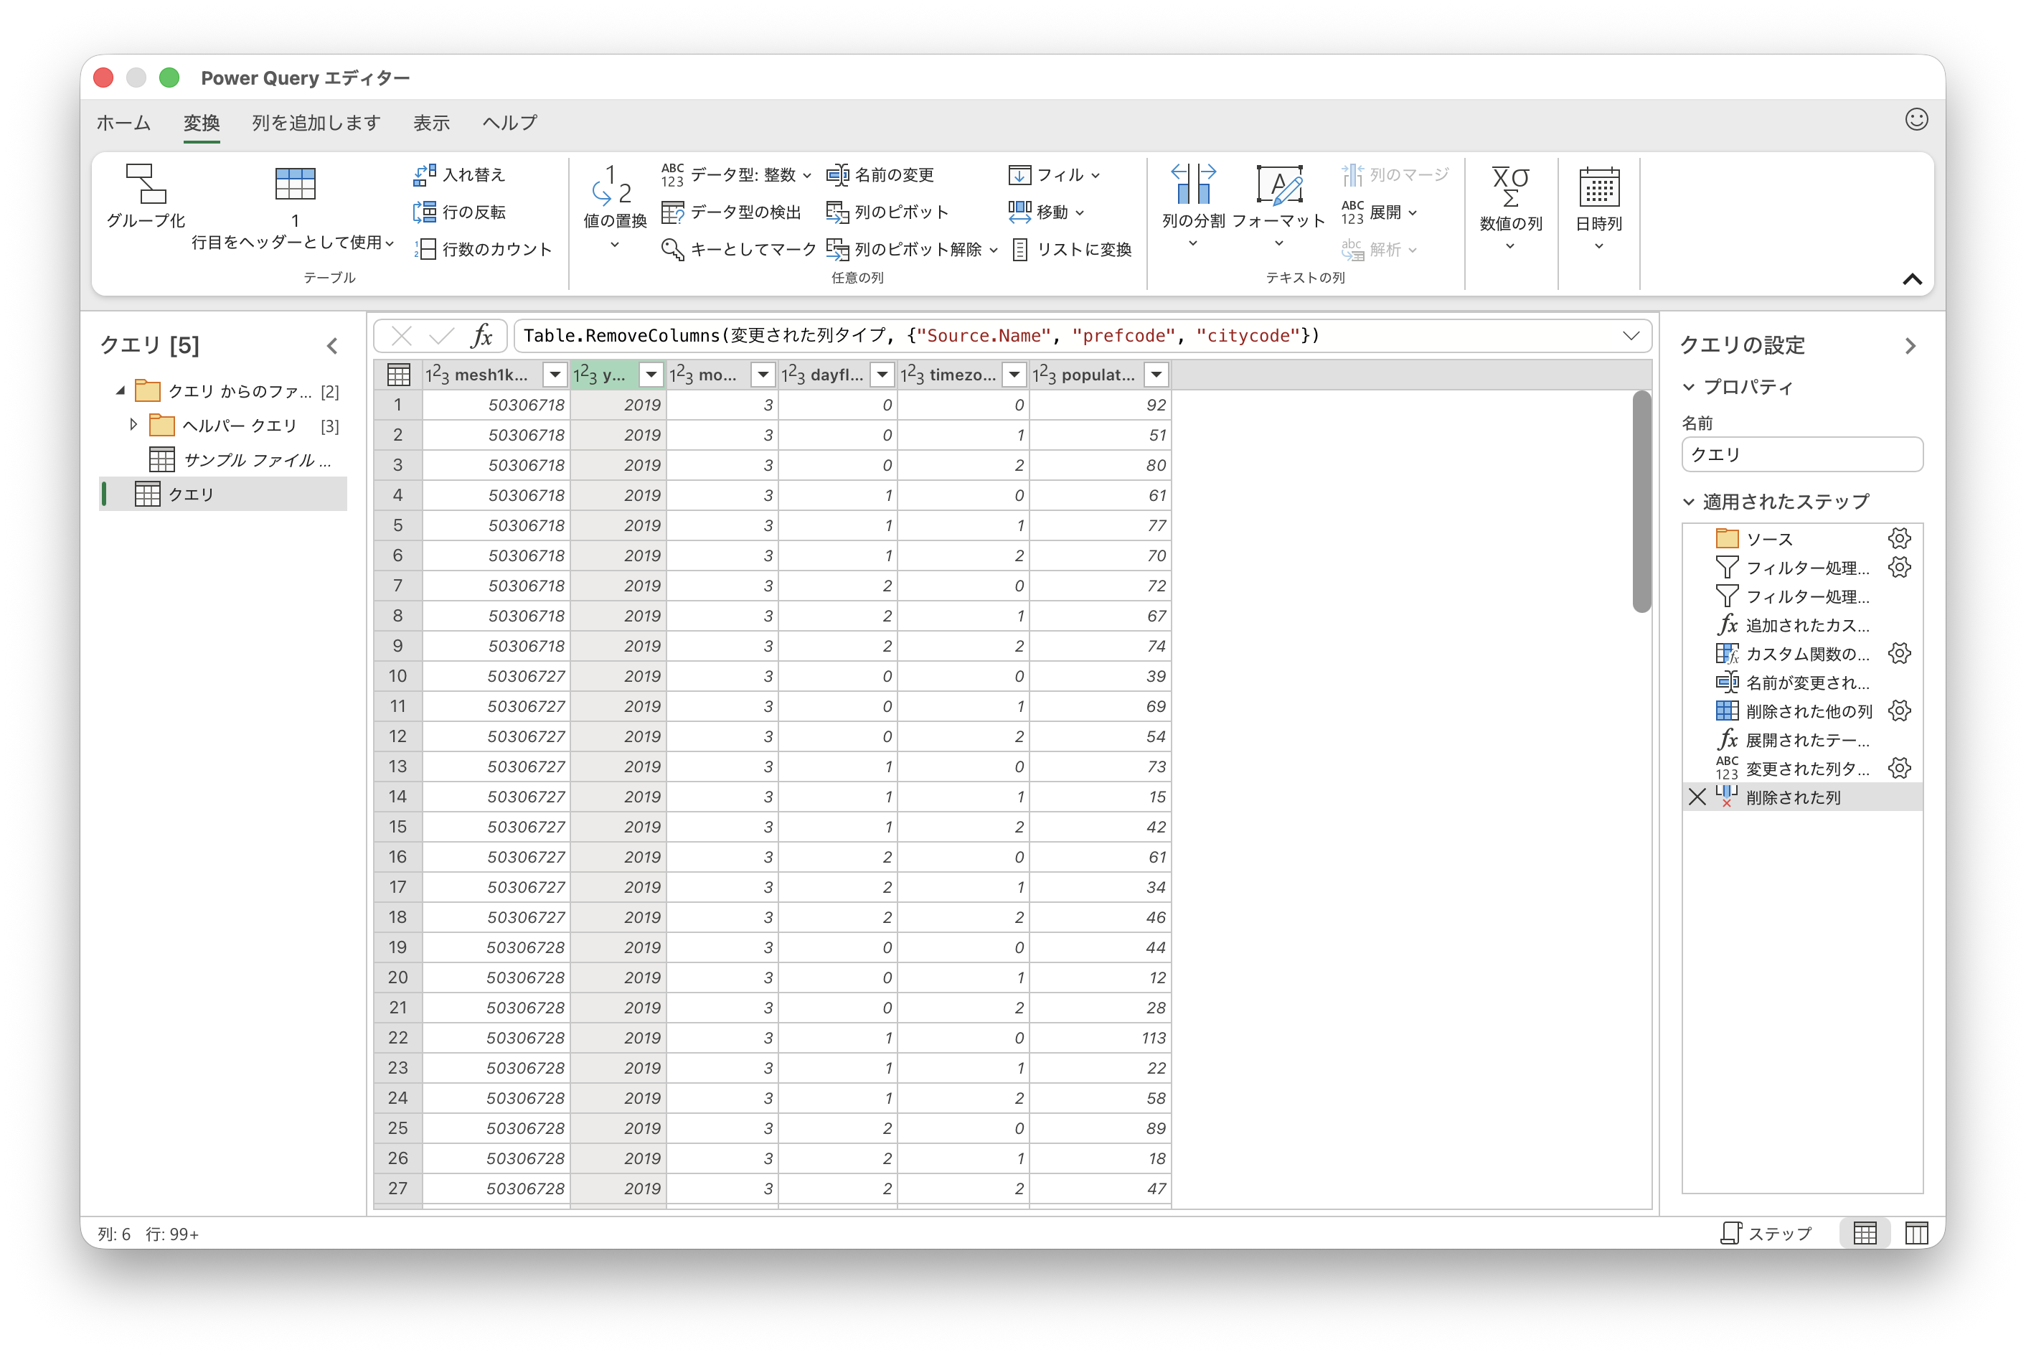Viewport: 2026px width, 1355px height.
Task: Click the 名前 query name input field
Action: click(1801, 454)
